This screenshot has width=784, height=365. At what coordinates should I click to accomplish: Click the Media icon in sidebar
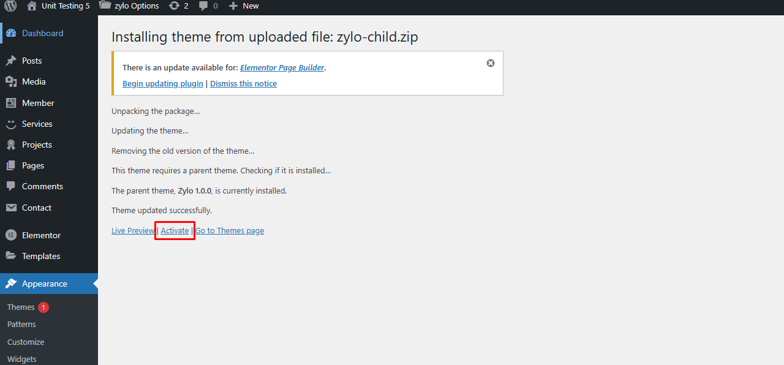[11, 81]
